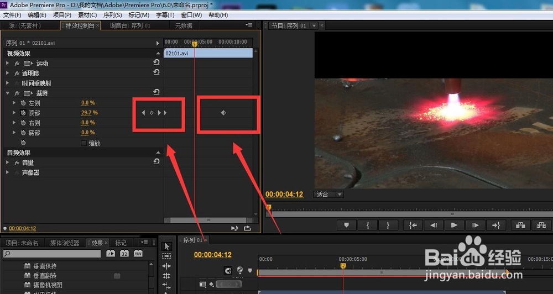The width and height of the screenshot is (553, 294).
Task: Toggle animation stopwatch for 左侧
Action: point(23,103)
